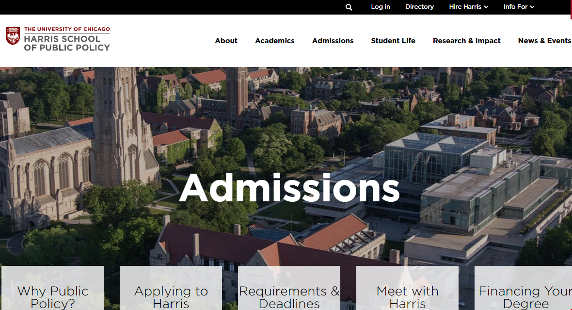The width and height of the screenshot is (572, 310).
Task: Open the search magnifier icon
Action: pos(349,7)
